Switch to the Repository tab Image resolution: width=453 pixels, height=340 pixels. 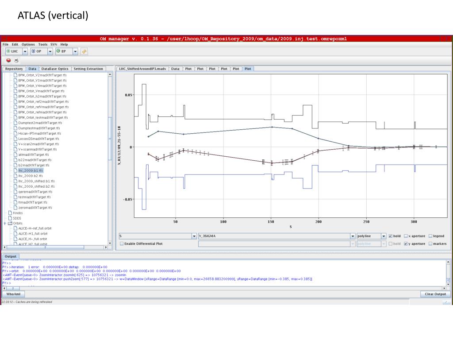click(14, 69)
